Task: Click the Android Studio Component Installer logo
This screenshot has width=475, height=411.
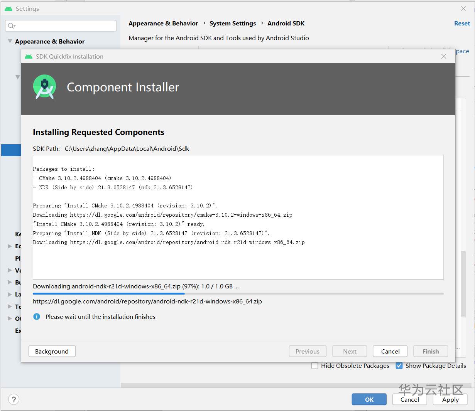Action: point(45,87)
